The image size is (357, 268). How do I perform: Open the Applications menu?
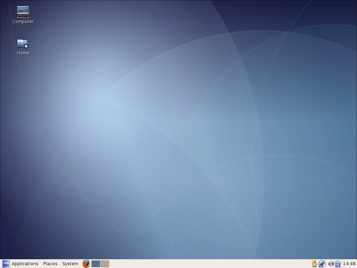point(25,264)
